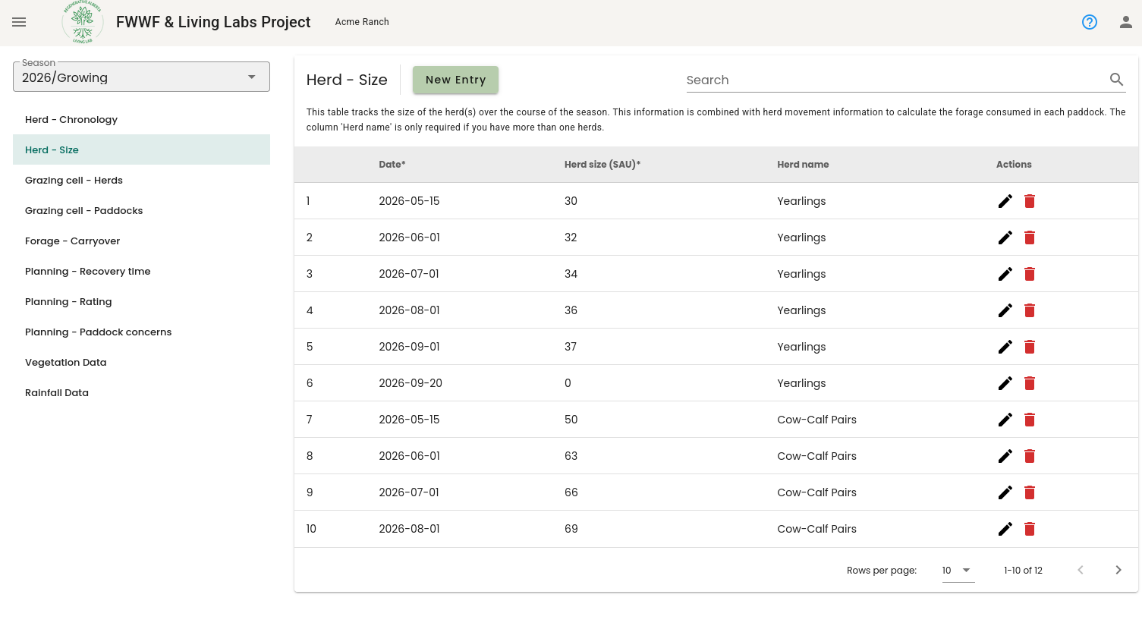This screenshot has height=626, width=1142.
Task: Click the New Entry button
Action: (x=455, y=80)
